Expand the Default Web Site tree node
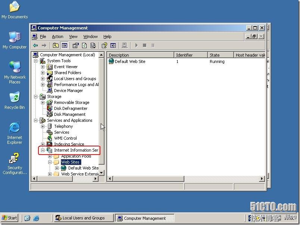Viewport: 300px width, 225px height. point(57,168)
